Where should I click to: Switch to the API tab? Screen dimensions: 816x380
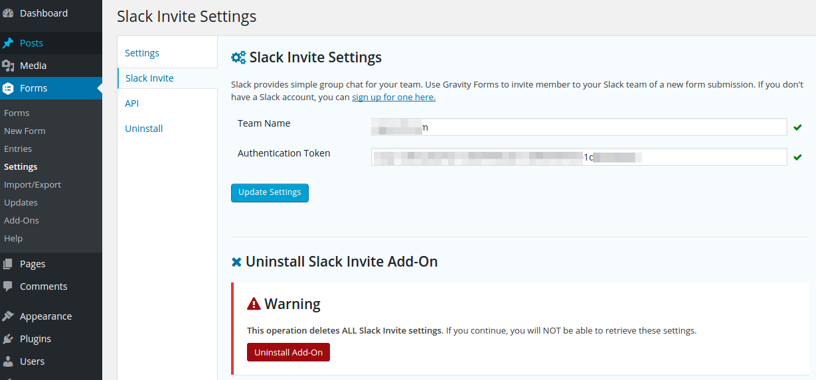pos(131,103)
